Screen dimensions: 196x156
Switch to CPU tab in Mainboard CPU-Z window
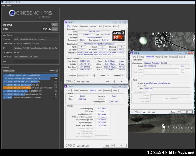point(134,57)
